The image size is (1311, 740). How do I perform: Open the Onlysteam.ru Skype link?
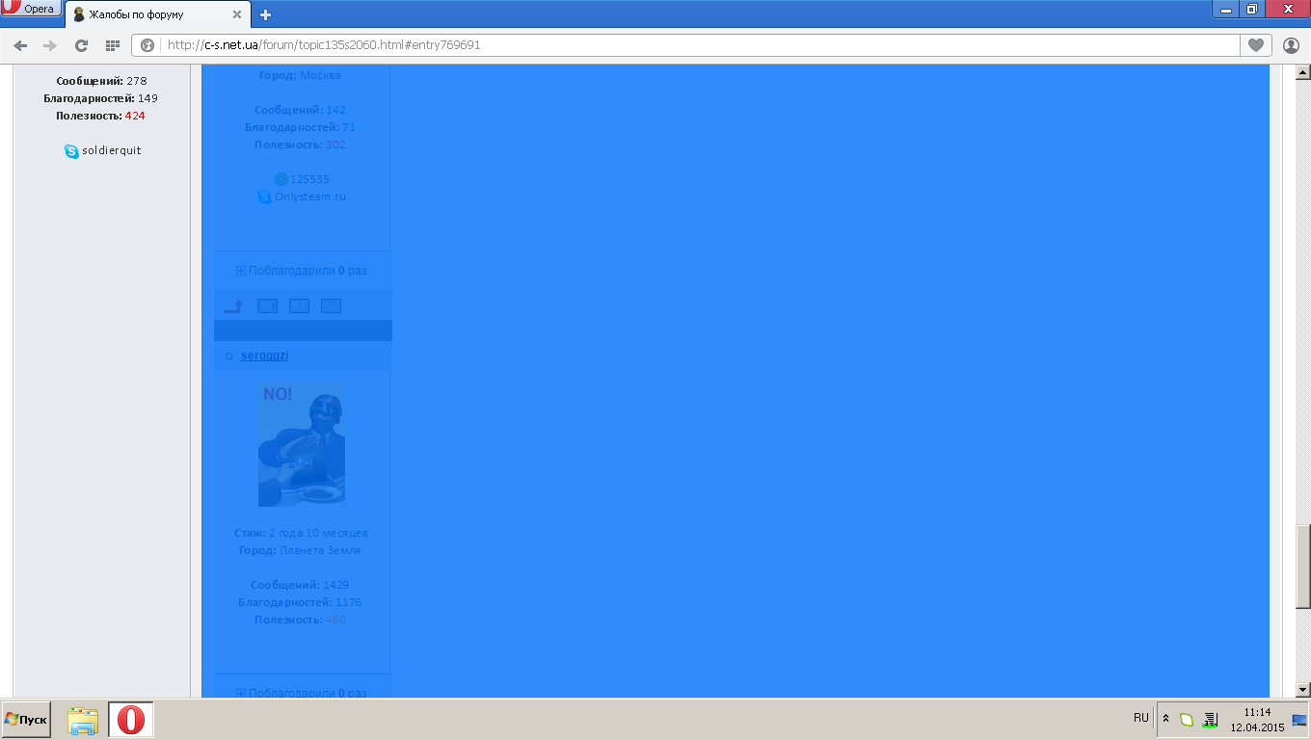click(x=309, y=197)
